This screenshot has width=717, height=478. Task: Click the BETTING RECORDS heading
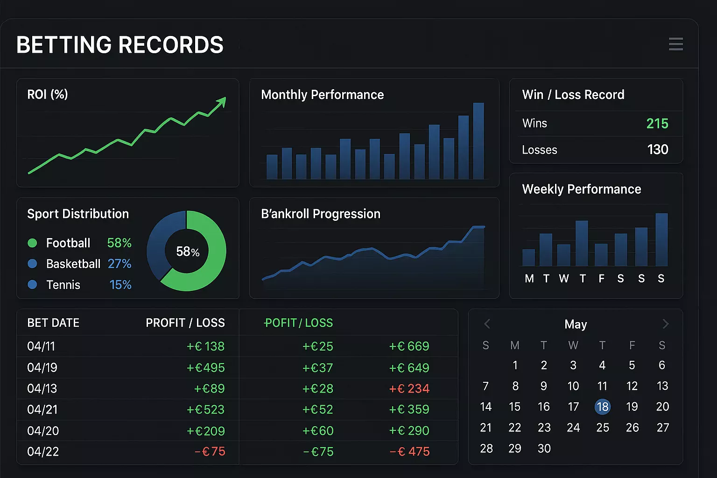pos(120,45)
